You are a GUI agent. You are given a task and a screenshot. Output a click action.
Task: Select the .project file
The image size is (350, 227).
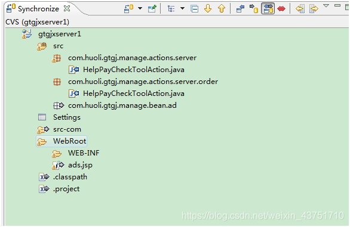66,189
